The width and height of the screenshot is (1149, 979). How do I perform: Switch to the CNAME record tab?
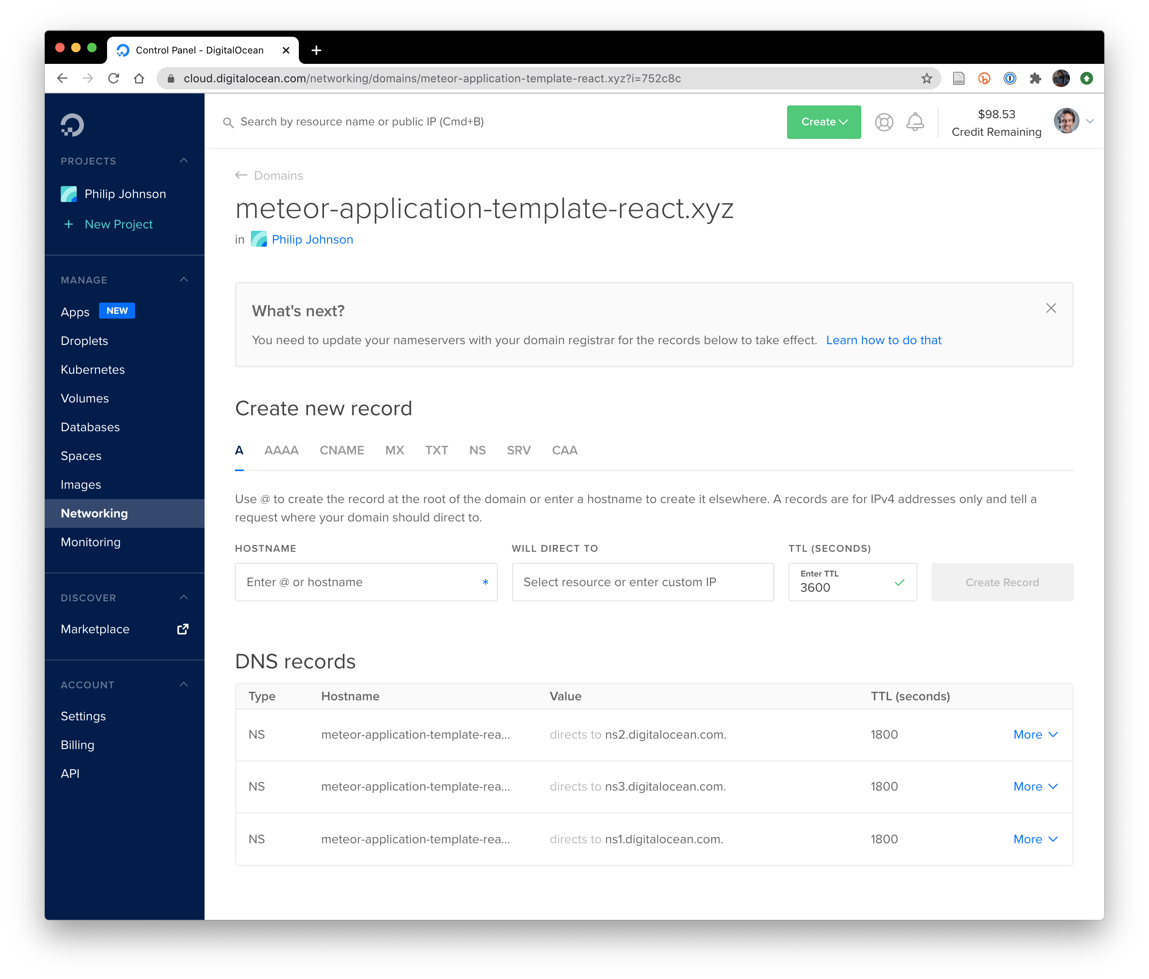(342, 450)
